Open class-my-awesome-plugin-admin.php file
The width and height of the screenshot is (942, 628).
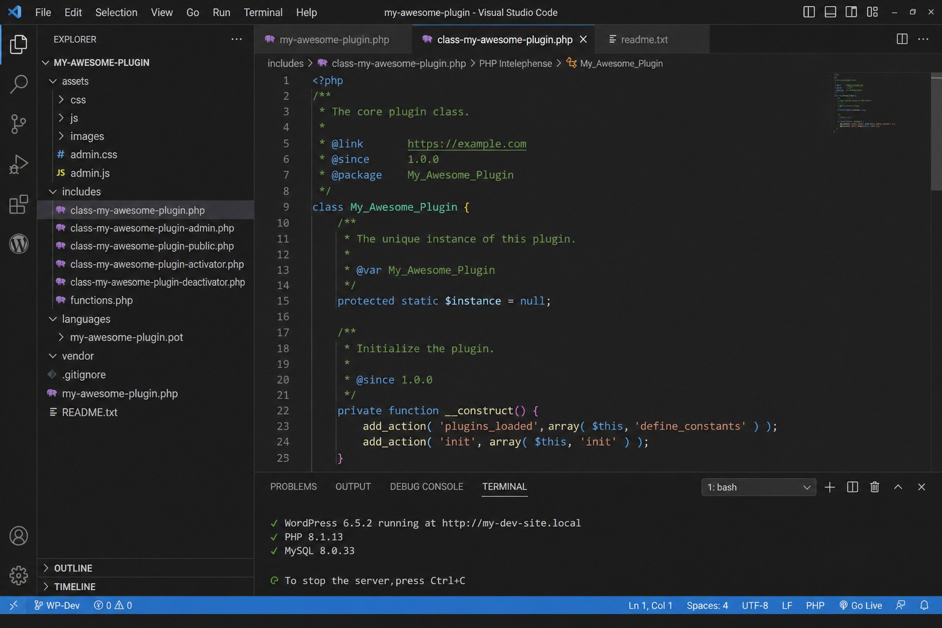(x=146, y=228)
